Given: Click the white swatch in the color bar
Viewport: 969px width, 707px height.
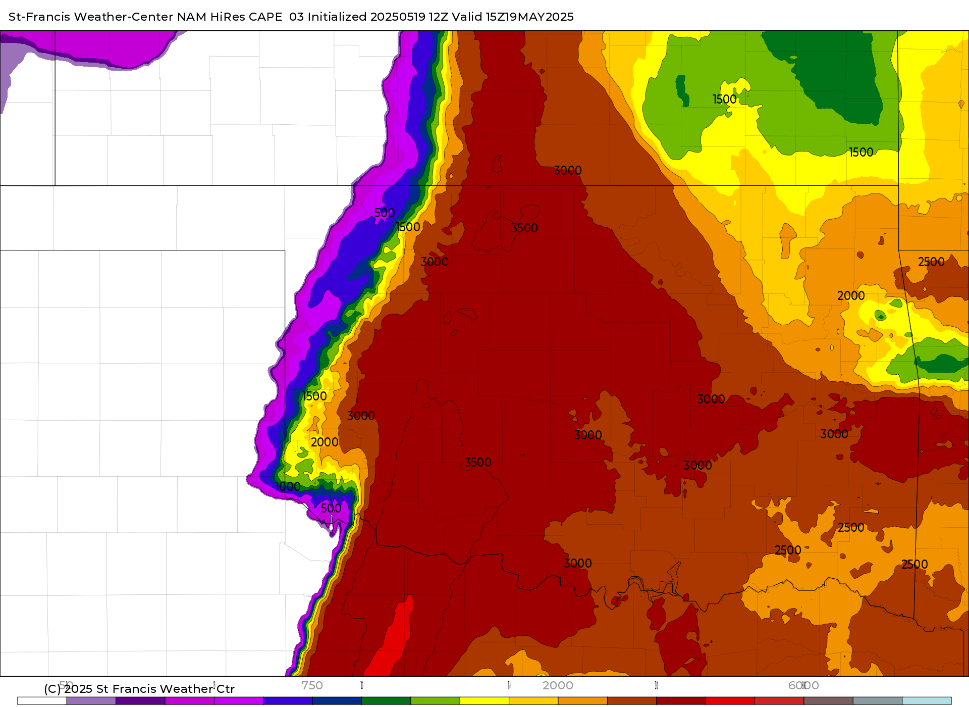Looking at the screenshot, I should [x=42, y=701].
